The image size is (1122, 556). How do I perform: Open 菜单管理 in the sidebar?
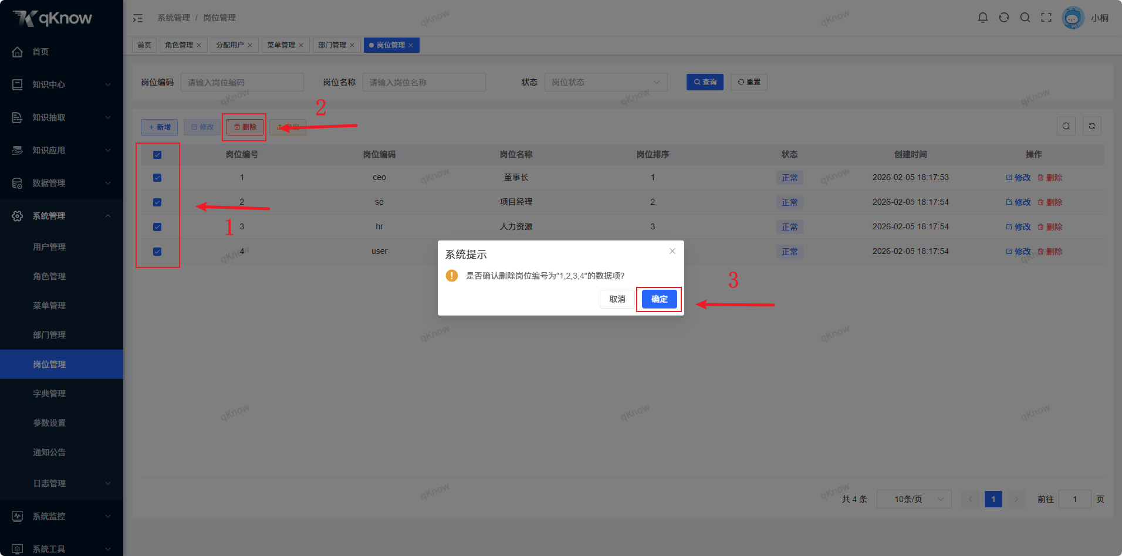62,306
